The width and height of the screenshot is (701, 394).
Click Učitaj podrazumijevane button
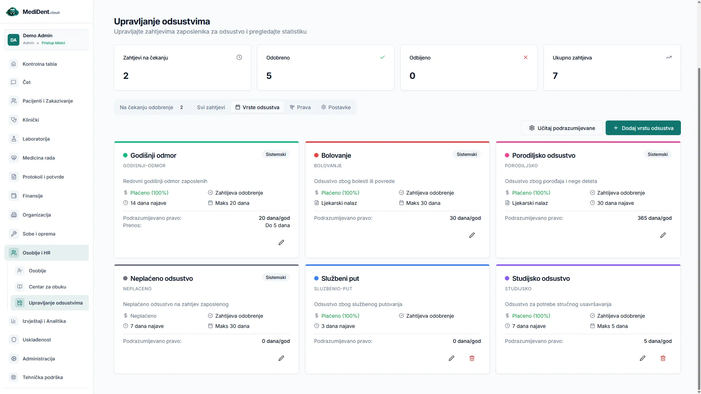[562, 128]
